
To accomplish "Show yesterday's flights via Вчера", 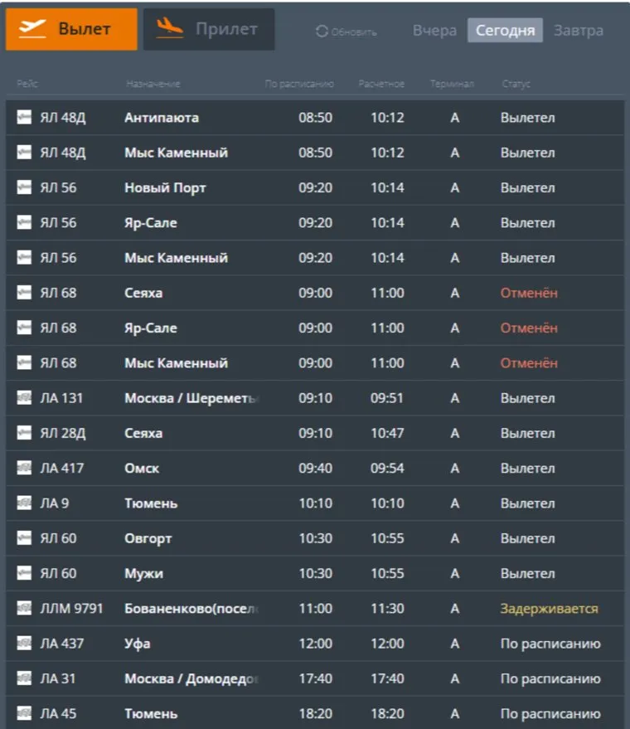I will point(434,31).
